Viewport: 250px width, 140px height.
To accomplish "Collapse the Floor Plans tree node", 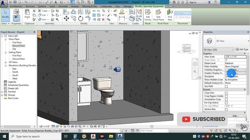I will [x=5, y=39].
